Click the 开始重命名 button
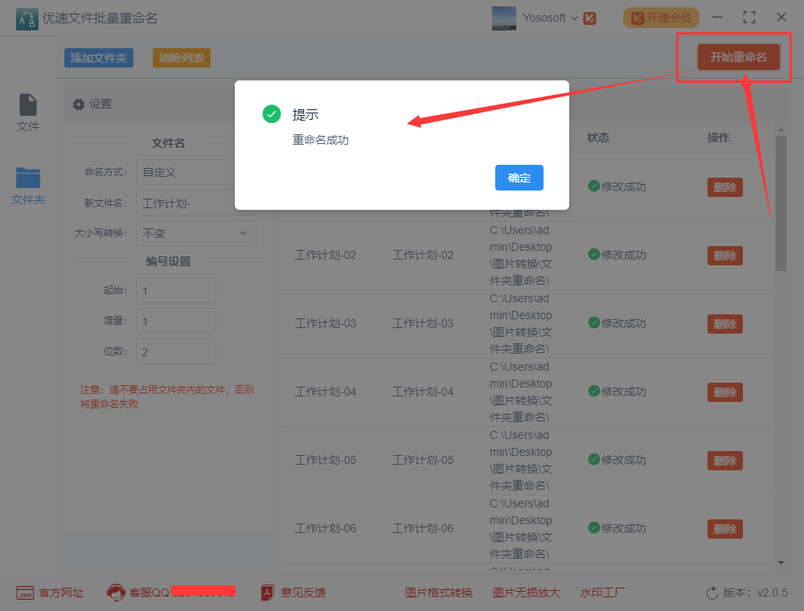 click(x=738, y=57)
